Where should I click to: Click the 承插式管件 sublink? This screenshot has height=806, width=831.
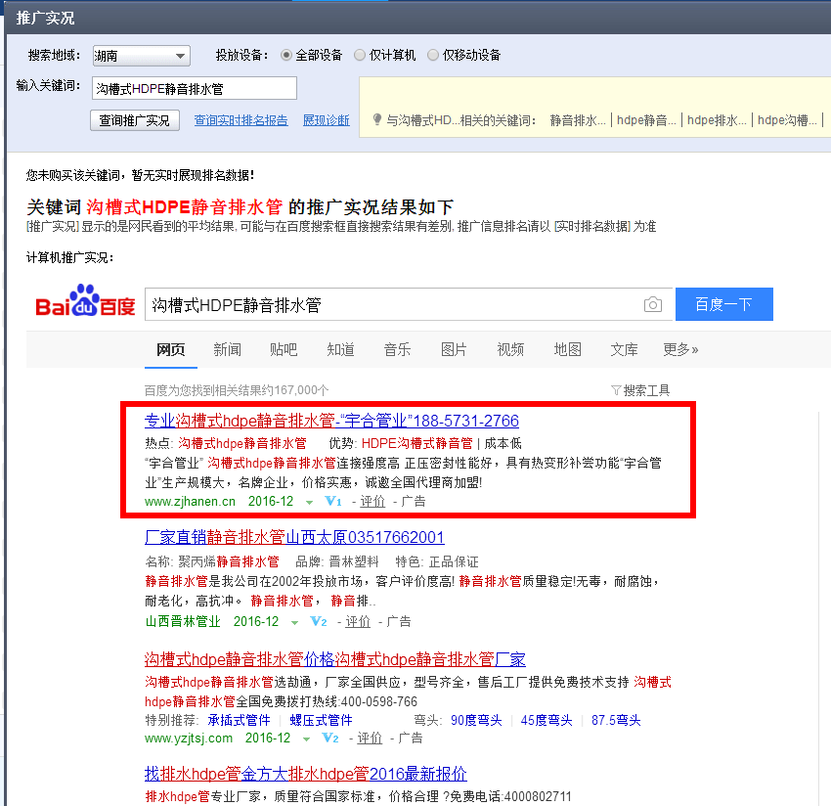point(239,720)
